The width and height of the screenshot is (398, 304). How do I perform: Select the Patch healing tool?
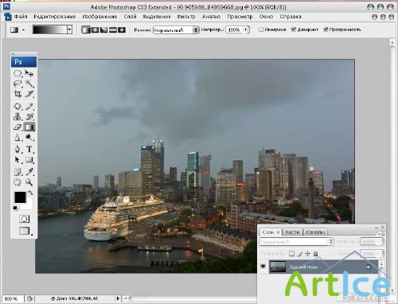[18, 107]
